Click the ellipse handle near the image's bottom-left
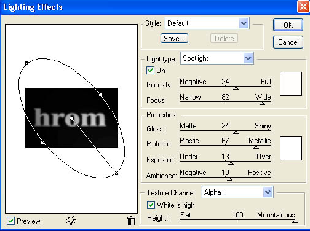This screenshot has width=310, height=231. 42,142
